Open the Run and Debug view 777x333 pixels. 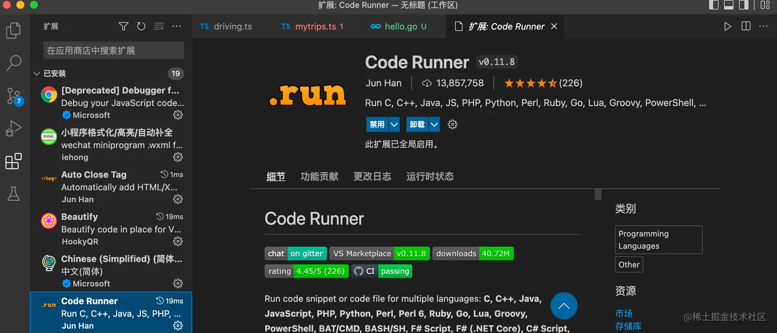tap(13, 128)
